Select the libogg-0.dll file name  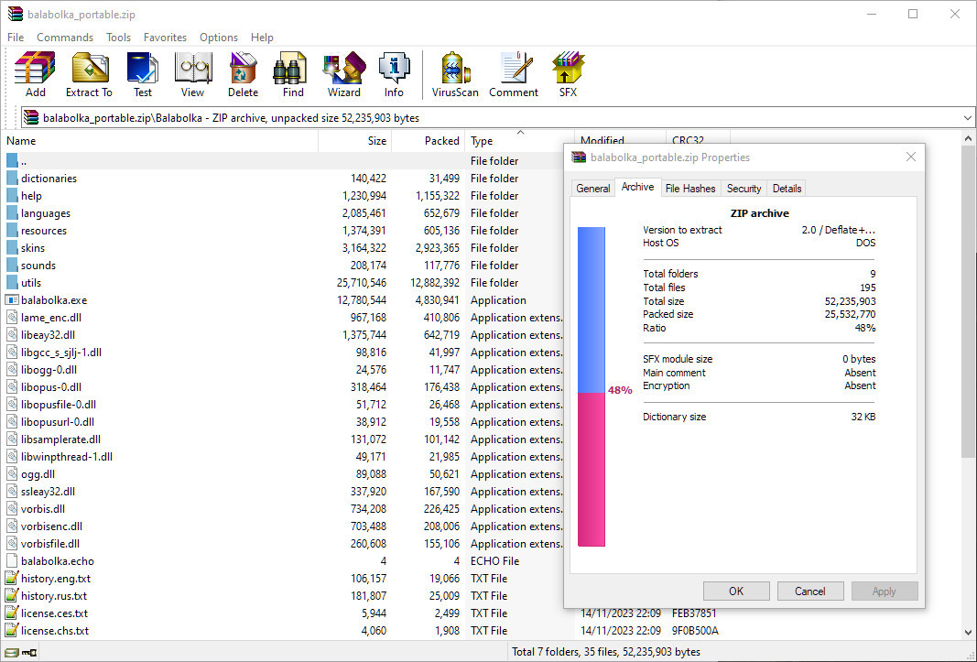[x=49, y=370]
